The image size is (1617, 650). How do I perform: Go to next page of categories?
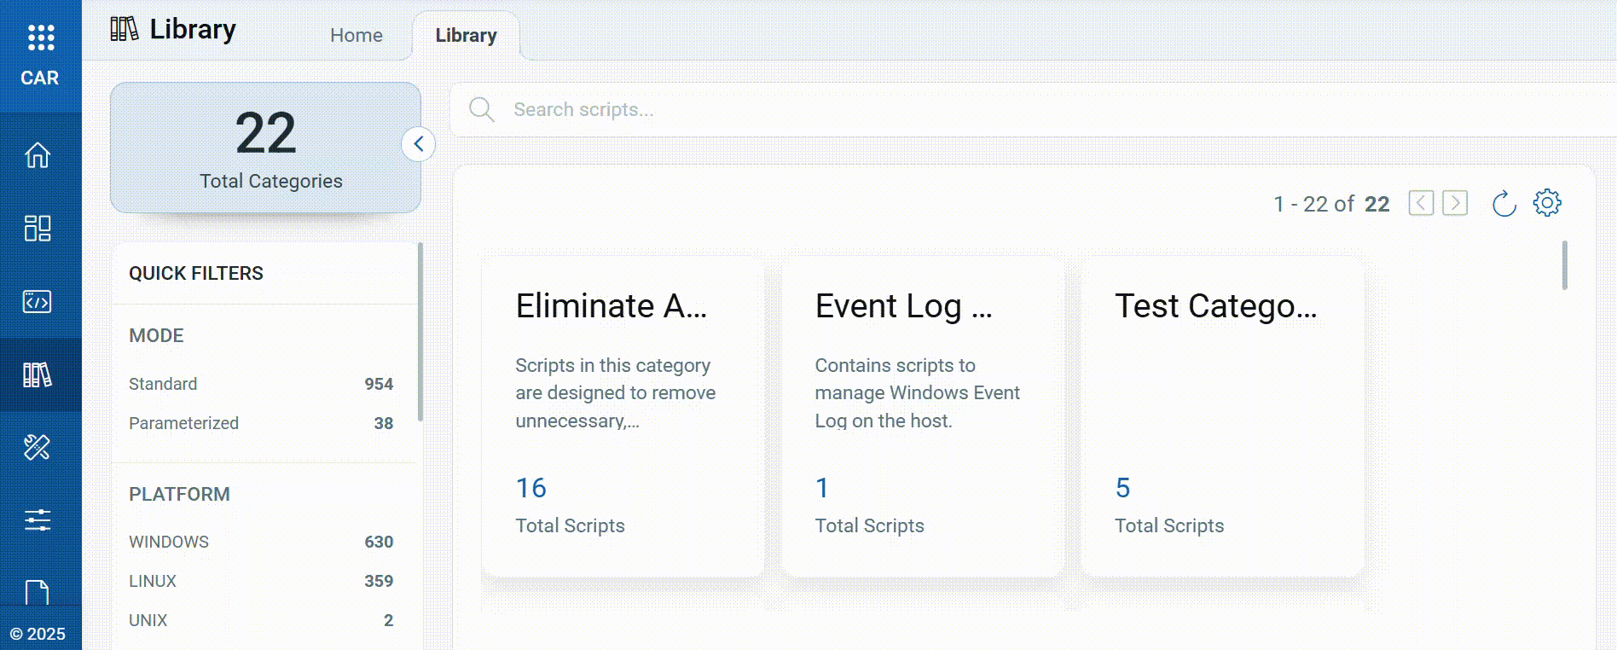[1455, 203]
